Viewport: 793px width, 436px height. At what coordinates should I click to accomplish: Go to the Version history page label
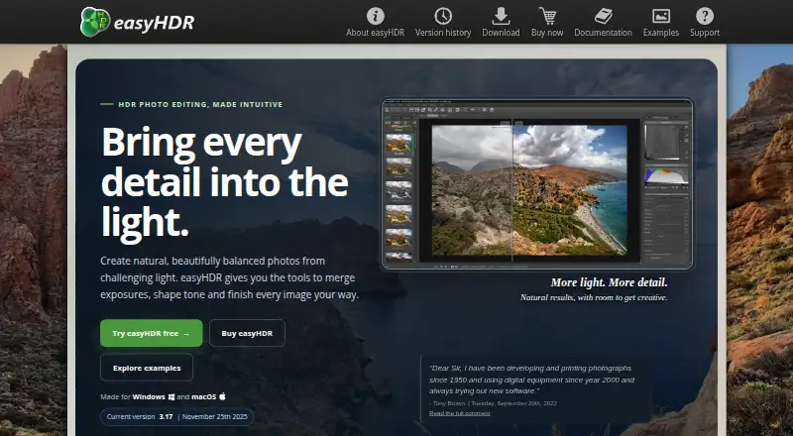(x=443, y=33)
